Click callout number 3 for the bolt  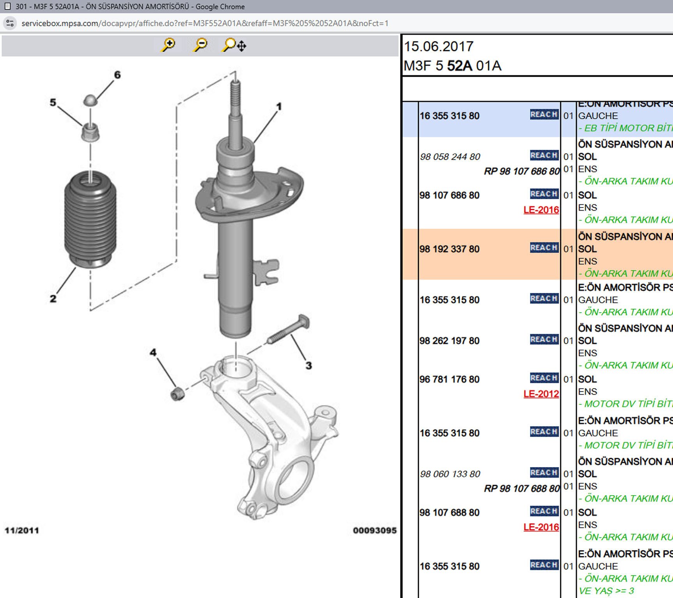click(308, 366)
